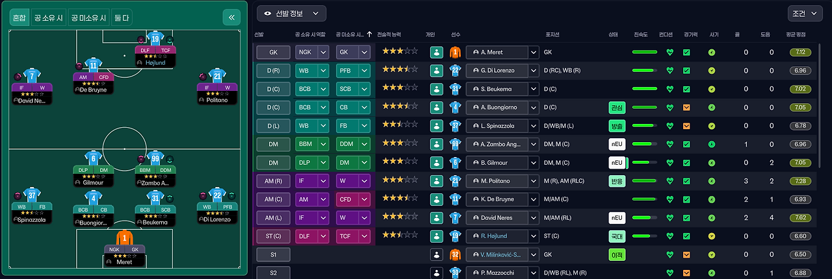Open personal instructions icon for K. De Bruyne

(x=436, y=199)
